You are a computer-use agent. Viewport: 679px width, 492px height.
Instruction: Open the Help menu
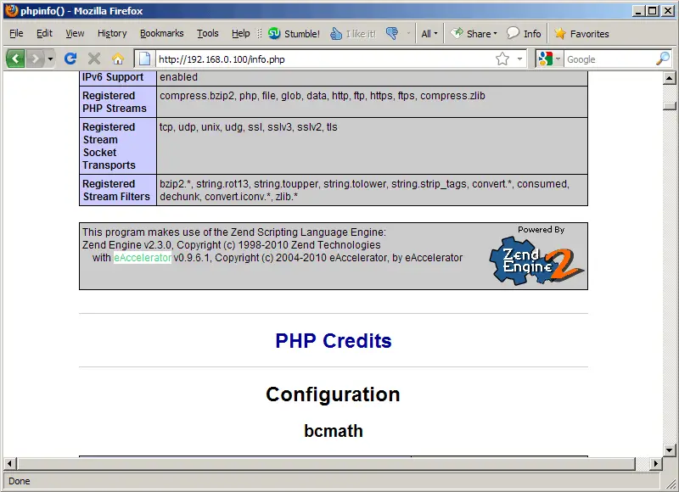240,33
